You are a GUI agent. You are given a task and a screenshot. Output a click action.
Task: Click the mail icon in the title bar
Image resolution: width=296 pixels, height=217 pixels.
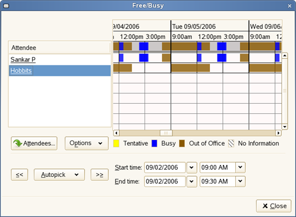(6, 6)
